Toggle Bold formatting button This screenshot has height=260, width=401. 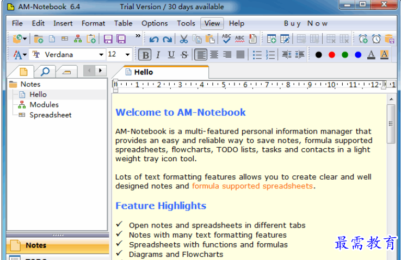click(x=145, y=55)
